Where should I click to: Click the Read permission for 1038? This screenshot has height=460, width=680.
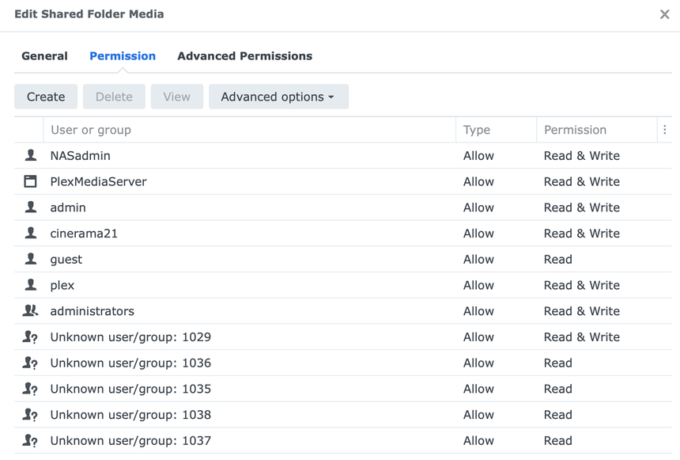point(557,415)
